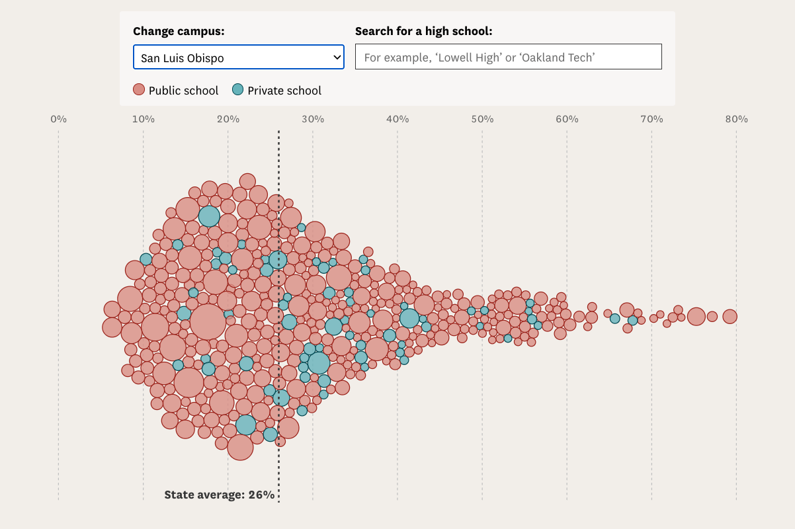This screenshot has height=529, width=795.
Task: Click the Private school legend label
Action: (x=284, y=91)
